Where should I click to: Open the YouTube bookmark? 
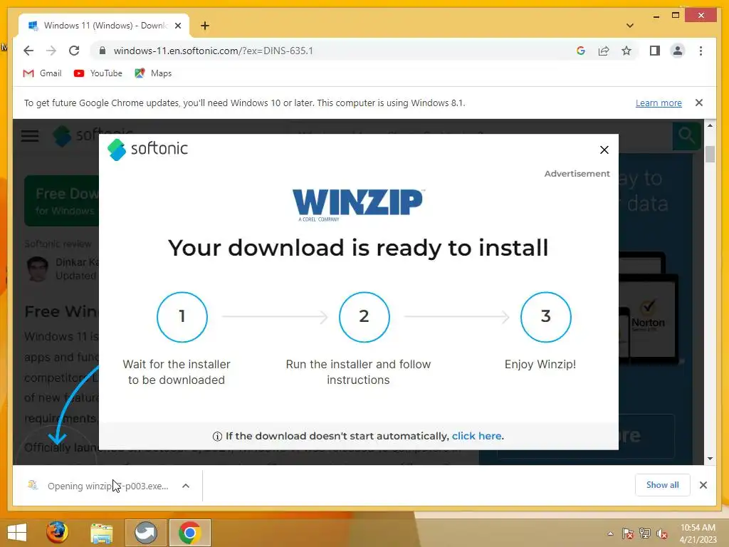[x=98, y=73]
